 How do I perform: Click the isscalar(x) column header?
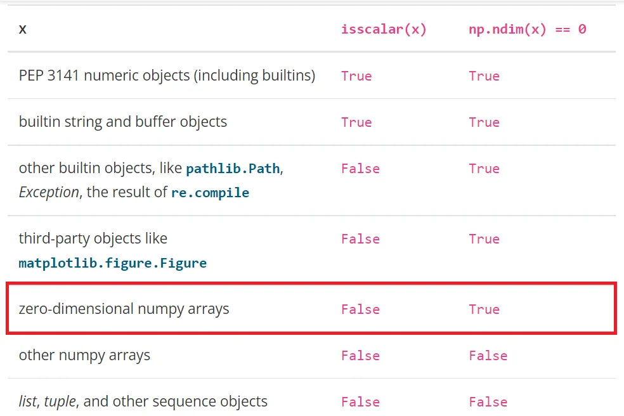coord(384,29)
